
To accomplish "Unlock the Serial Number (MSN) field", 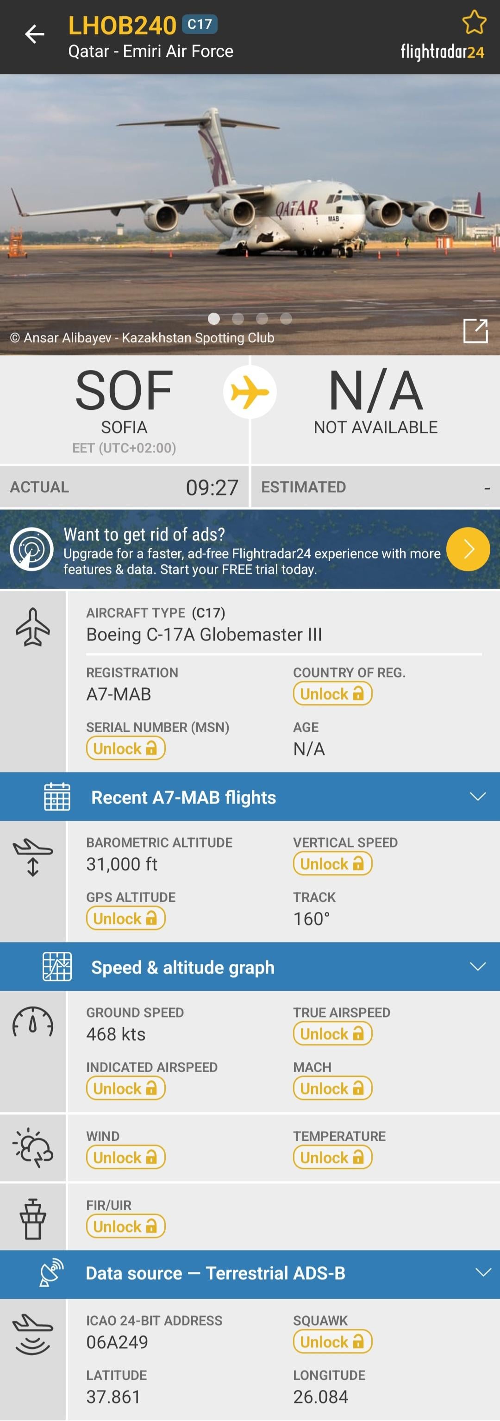I will tap(125, 748).
